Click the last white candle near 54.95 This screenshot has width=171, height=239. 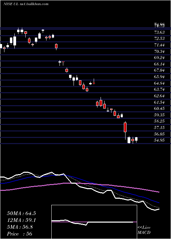coord(136,139)
